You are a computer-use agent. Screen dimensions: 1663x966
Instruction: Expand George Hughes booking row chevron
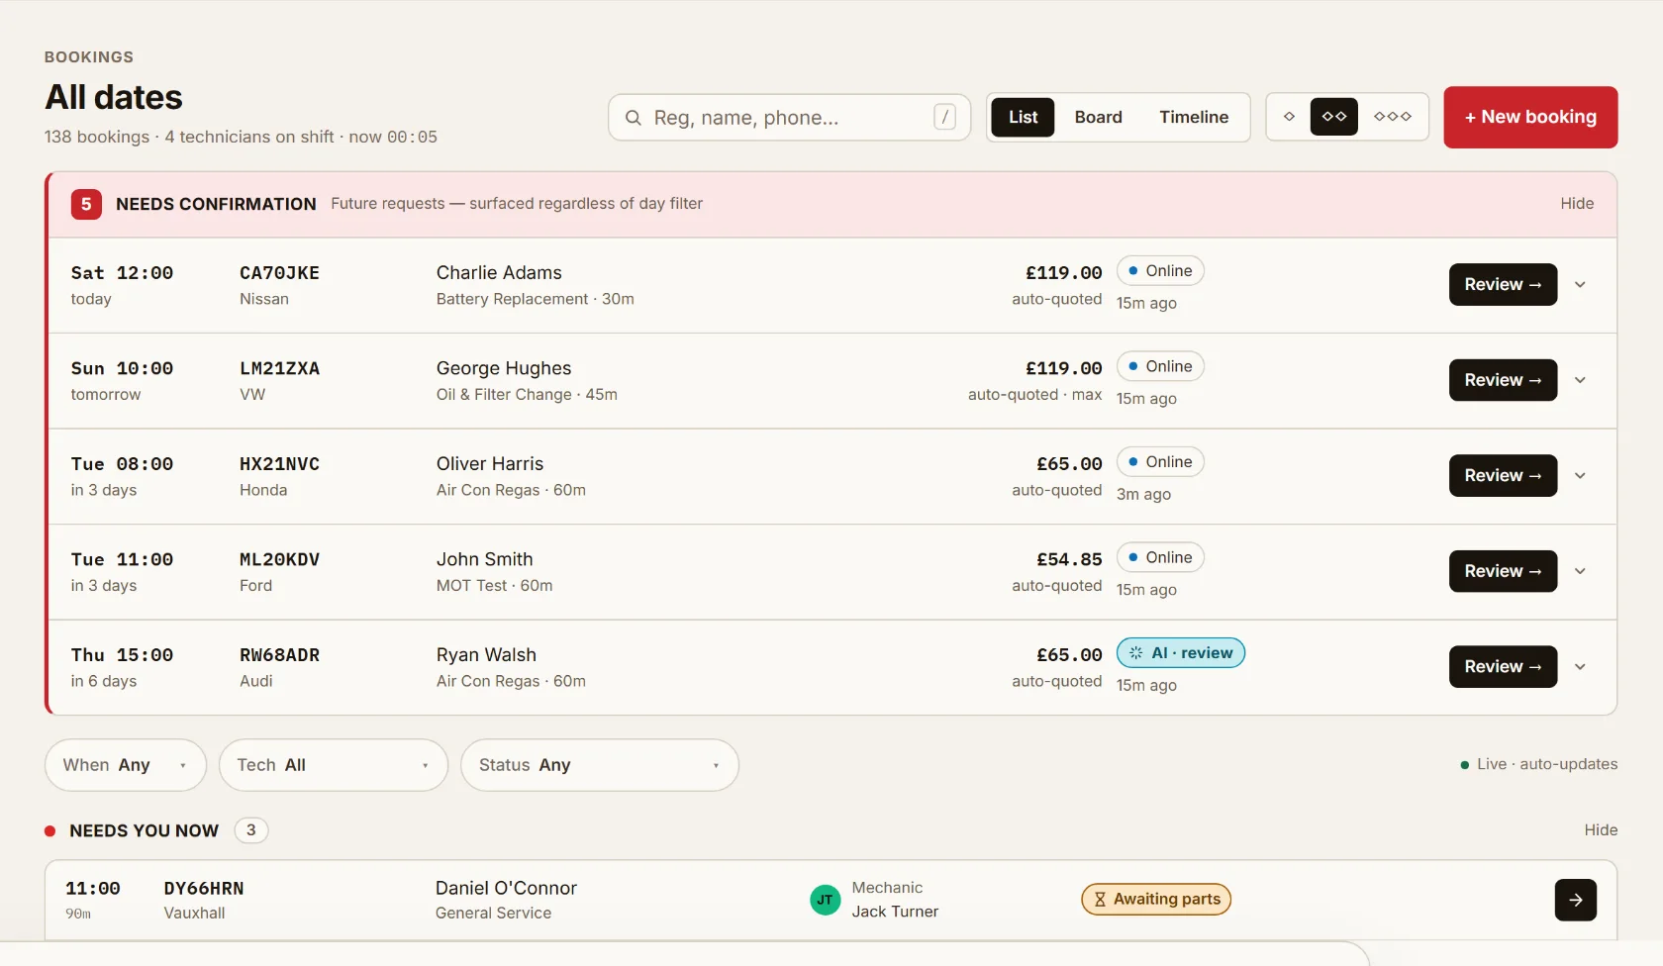tap(1581, 380)
